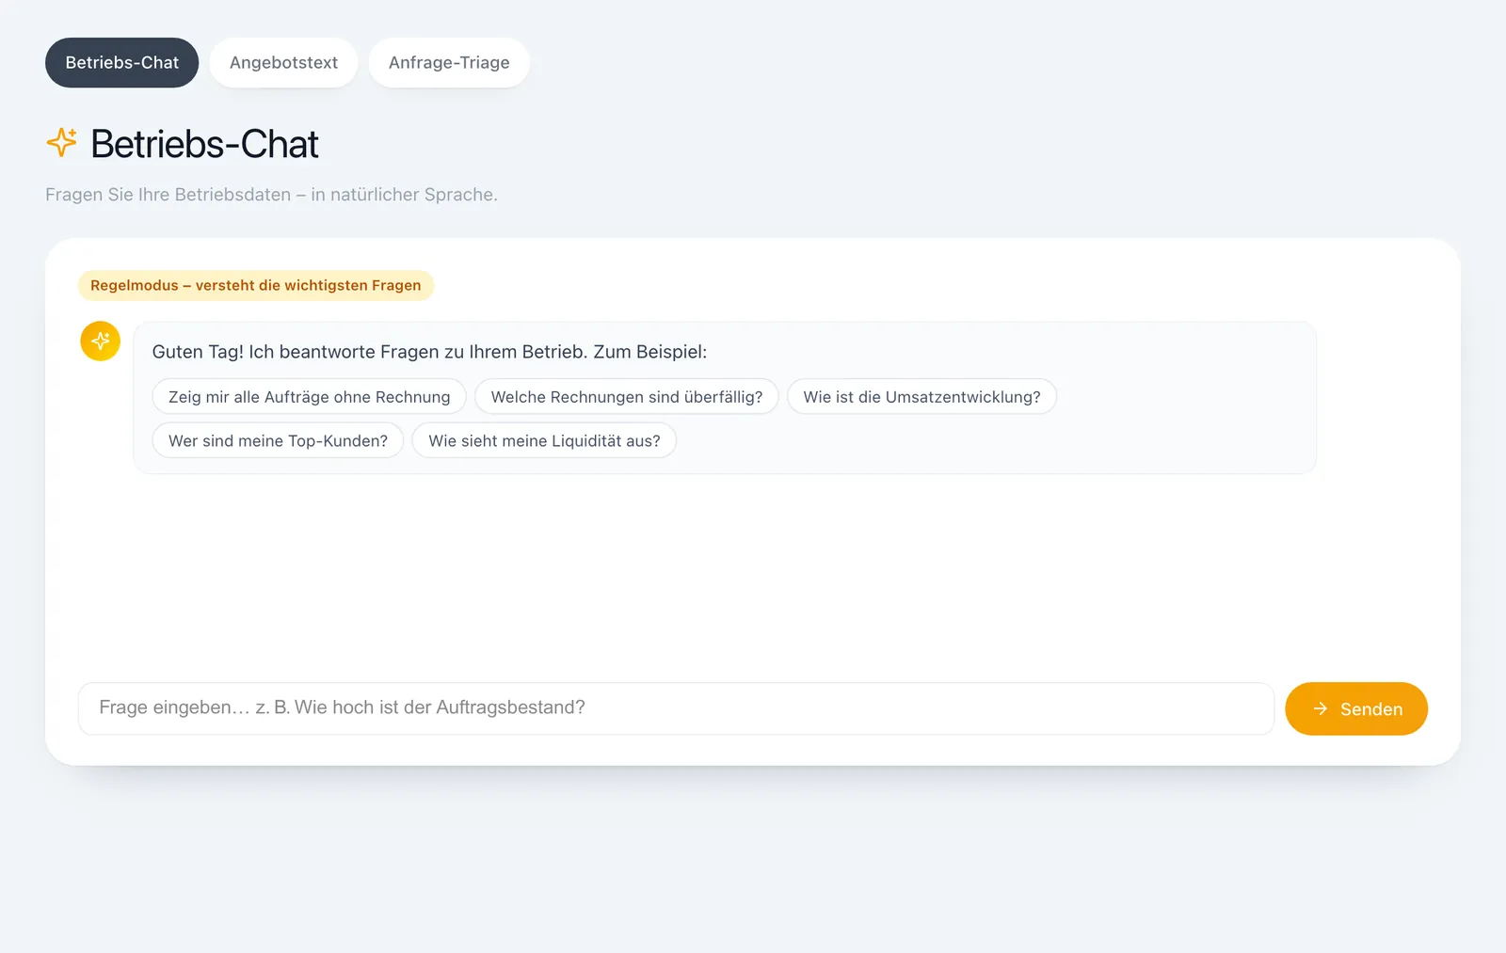Send the message with Senden button
This screenshot has width=1506, height=953.
pyautogui.click(x=1356, y=708)
